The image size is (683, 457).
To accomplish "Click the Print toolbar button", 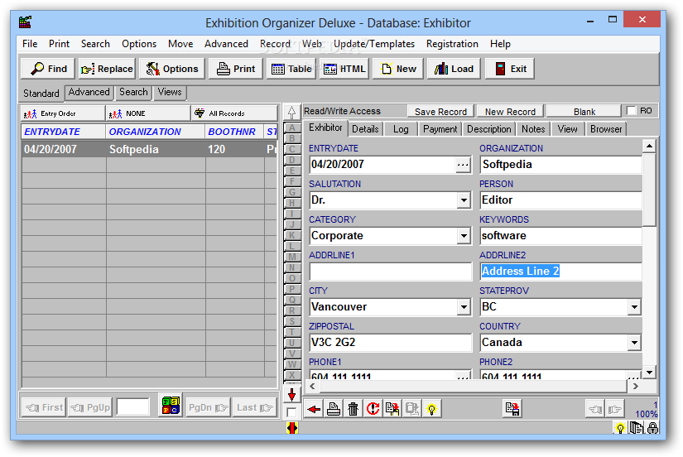I will (x=236, y=69).
